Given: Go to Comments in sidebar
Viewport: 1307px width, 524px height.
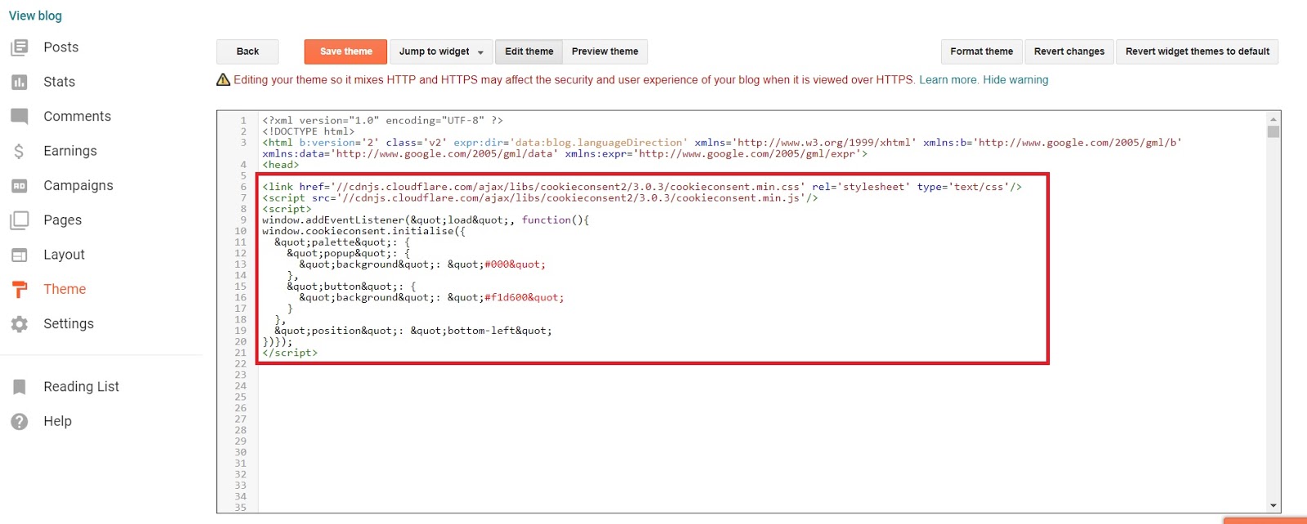Looking at the screenshot, I should [x=77, y=117].
